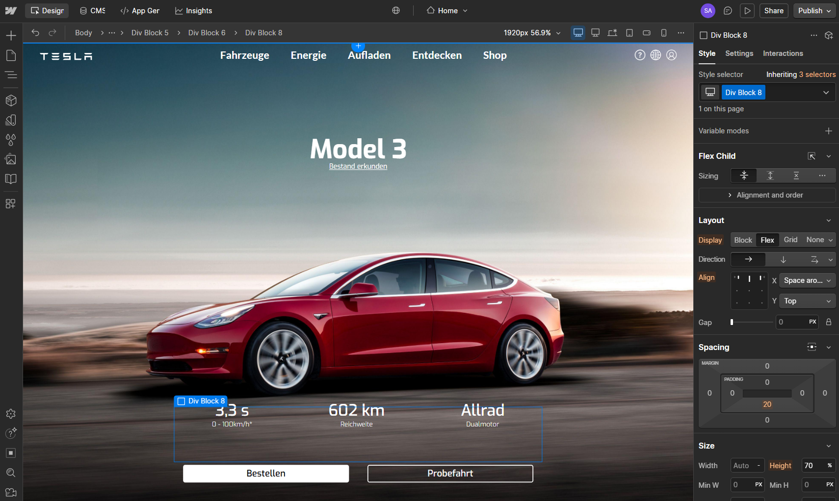Image resolution: width=839 pixels, height=501 pixels.
Task: Click the Share button
Action: (773, 11)
